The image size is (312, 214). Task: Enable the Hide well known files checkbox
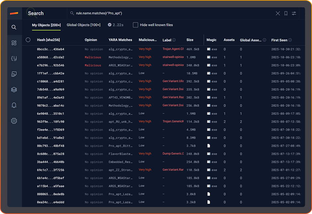click(x=135, y=25)
